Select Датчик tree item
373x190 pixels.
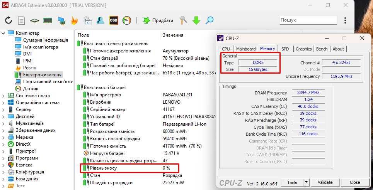[31, 89]
